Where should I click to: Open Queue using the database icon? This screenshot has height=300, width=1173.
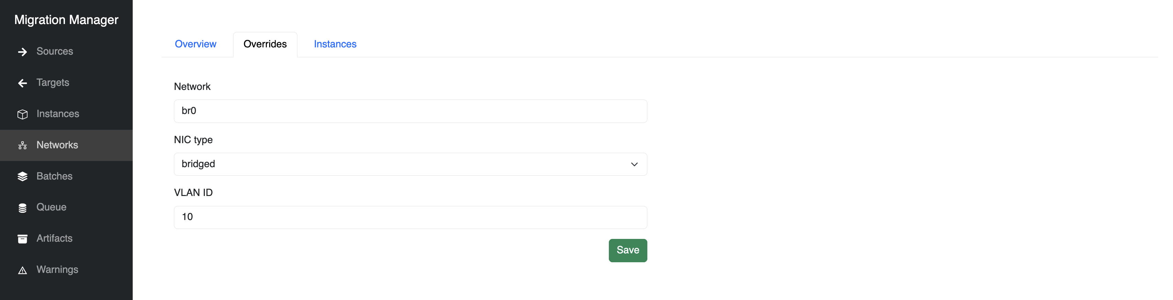[x=22, y=207]
